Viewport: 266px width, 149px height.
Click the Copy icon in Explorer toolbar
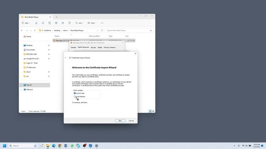(43, 23)
